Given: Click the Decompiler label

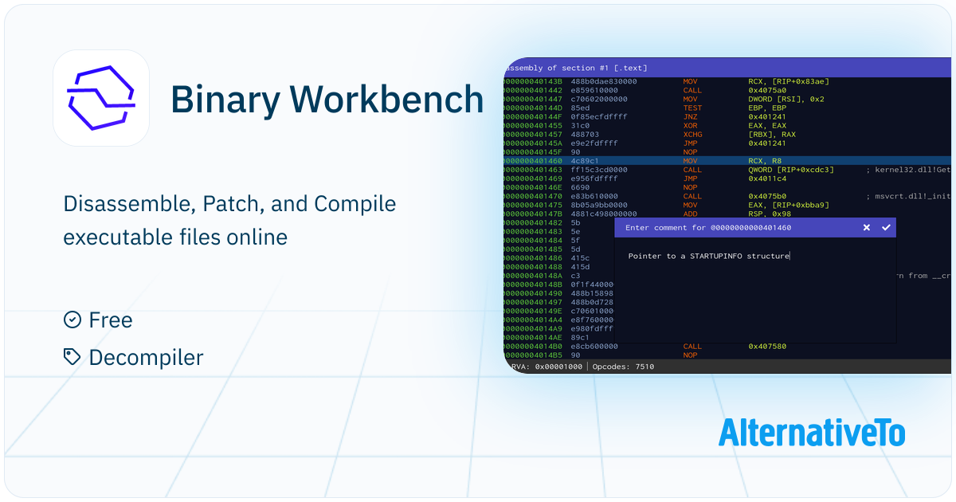Looking at the screenshot, I should (x=146, y=358).
